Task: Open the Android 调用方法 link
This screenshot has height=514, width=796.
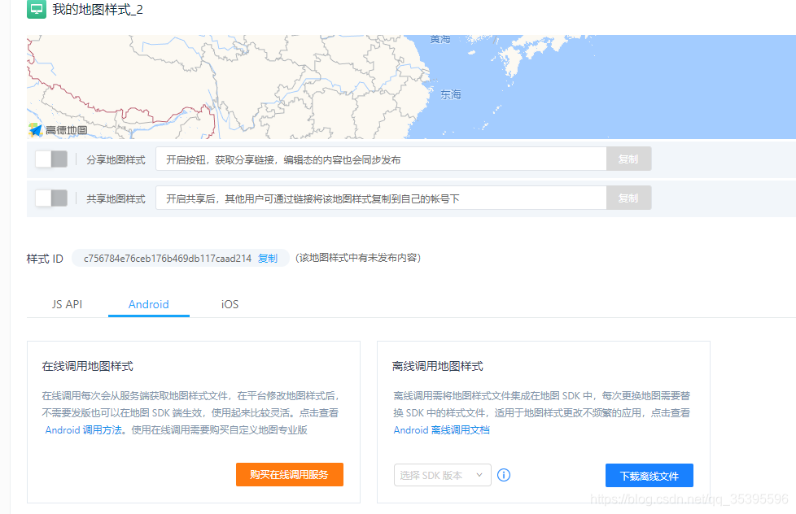Action: (x=83, y=429)
